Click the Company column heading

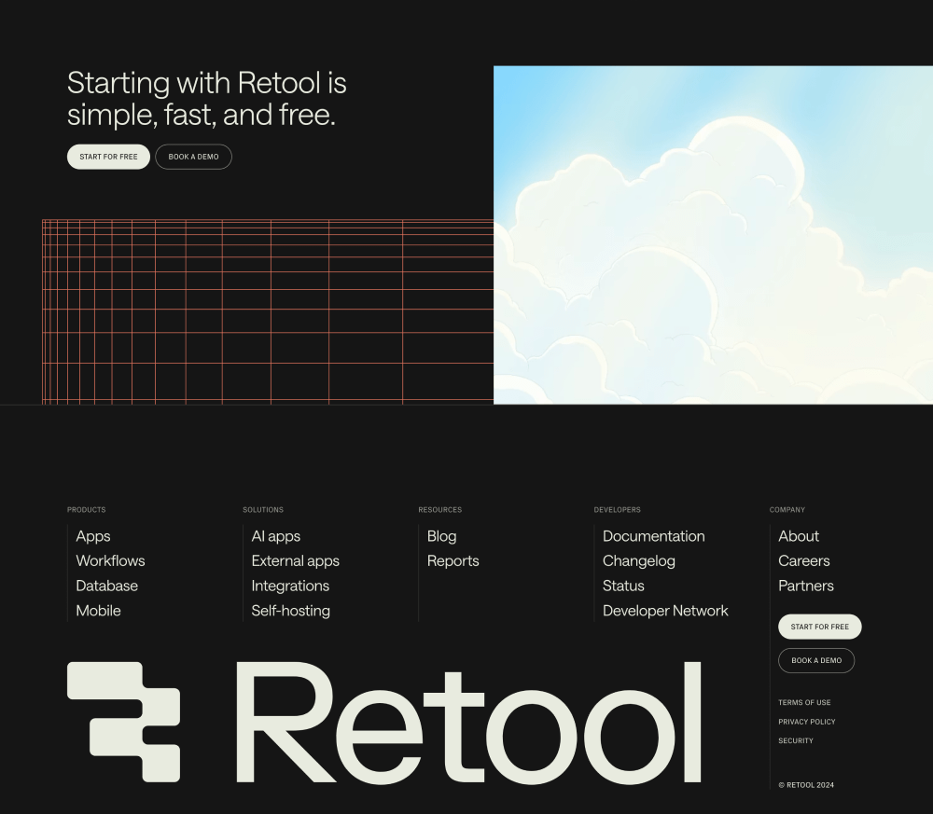coord(787,510)
